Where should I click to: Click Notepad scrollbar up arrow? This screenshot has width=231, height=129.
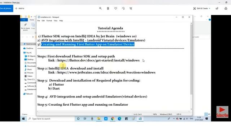click(191, 23)
